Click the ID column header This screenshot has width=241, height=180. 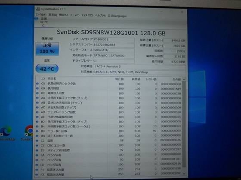click(43, 79)
